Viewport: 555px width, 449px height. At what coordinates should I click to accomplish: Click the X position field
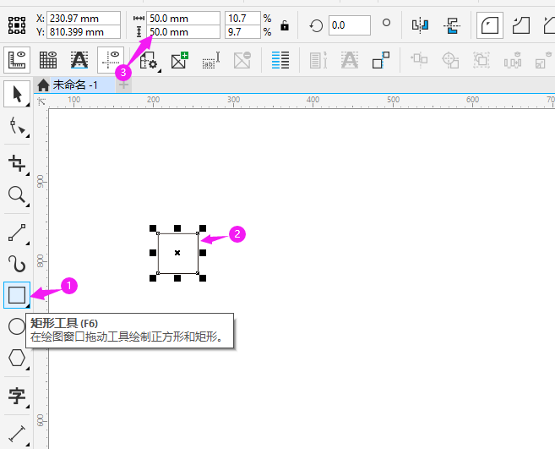point(84,18)
